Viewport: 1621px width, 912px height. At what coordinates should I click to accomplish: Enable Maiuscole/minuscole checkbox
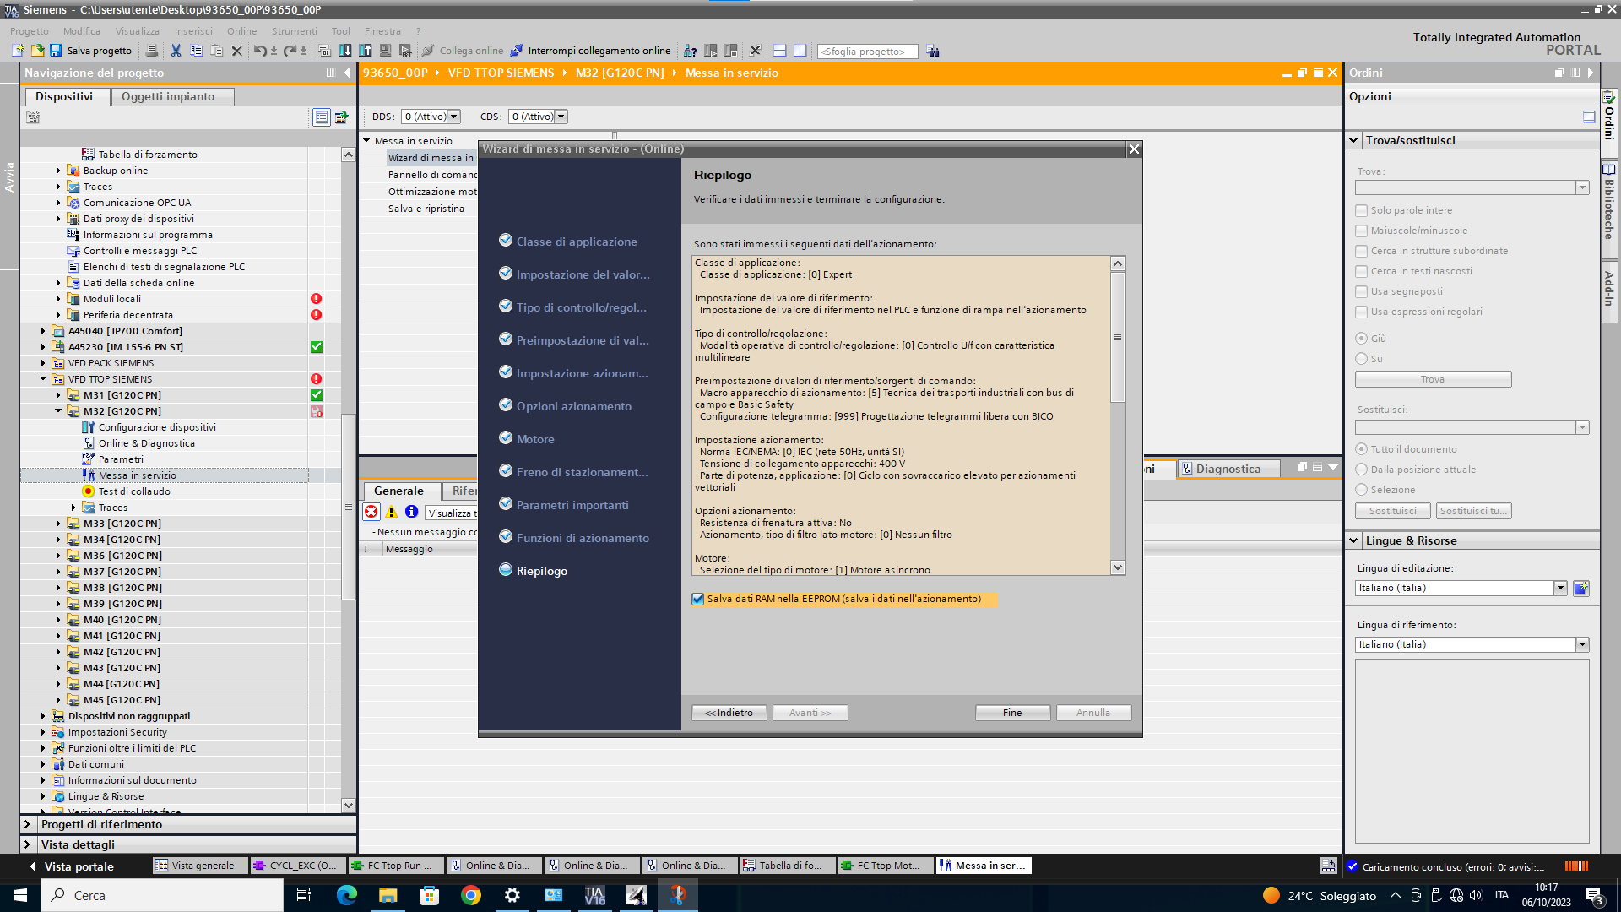tap(1361, 231)
